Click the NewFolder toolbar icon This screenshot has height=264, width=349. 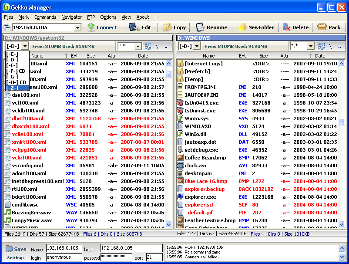(x=242, y=27)
